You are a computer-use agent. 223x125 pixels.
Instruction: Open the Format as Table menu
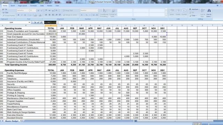[113, 13]
